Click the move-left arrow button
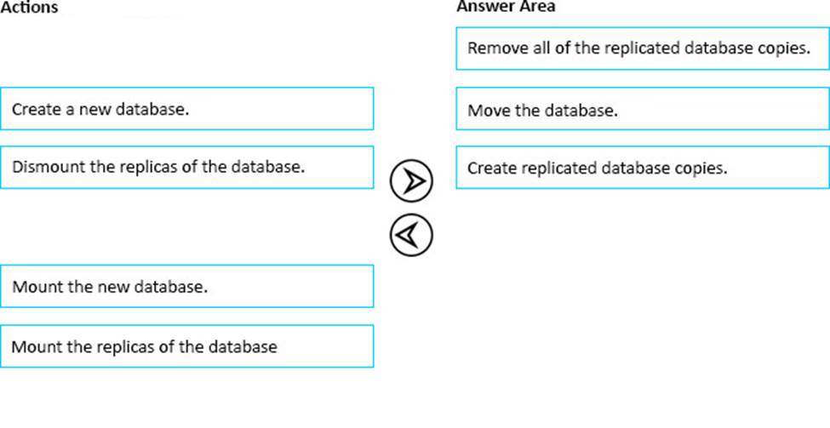Screen dimensions: 830x428 pos(412,234)
